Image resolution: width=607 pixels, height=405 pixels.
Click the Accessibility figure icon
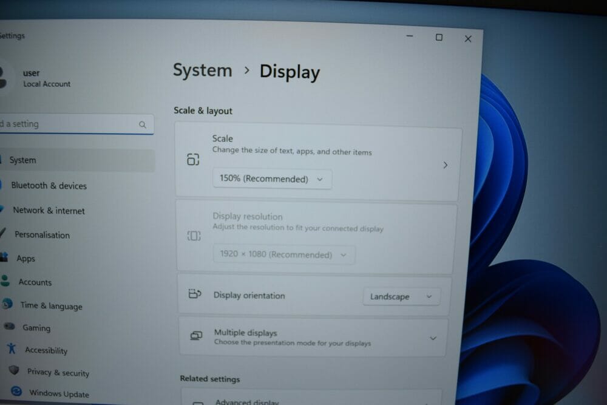click(12, 349)
